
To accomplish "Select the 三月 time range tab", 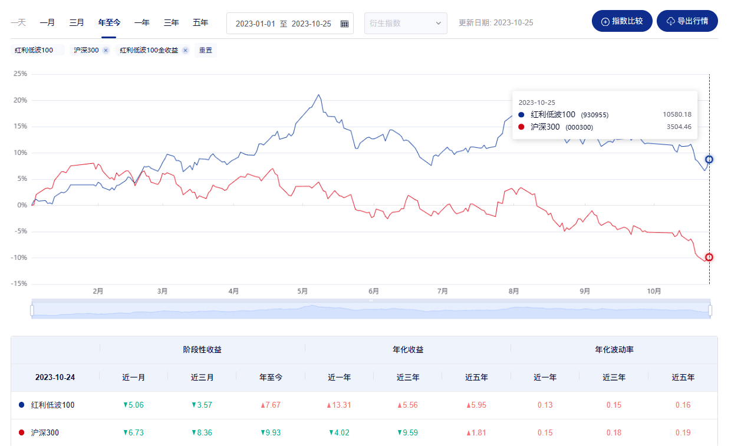I will 77,23.
